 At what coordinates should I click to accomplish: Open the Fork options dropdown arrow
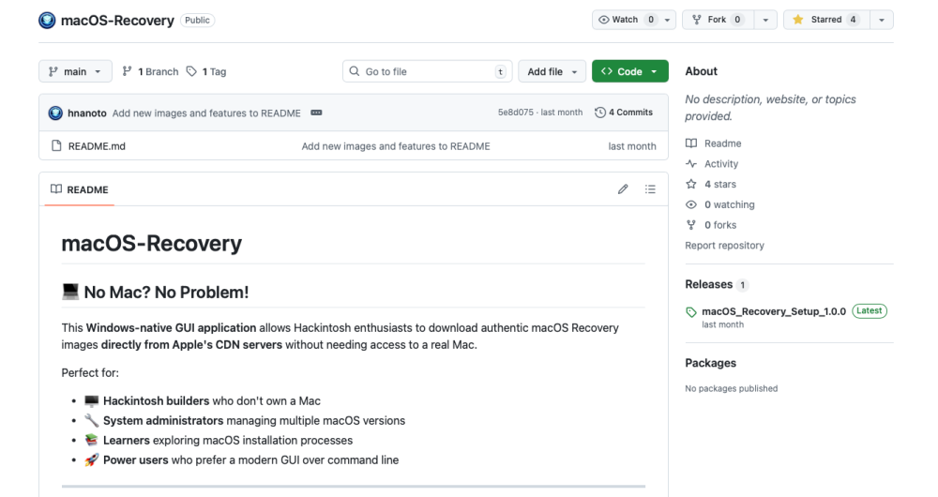click(x=765, y=20)
